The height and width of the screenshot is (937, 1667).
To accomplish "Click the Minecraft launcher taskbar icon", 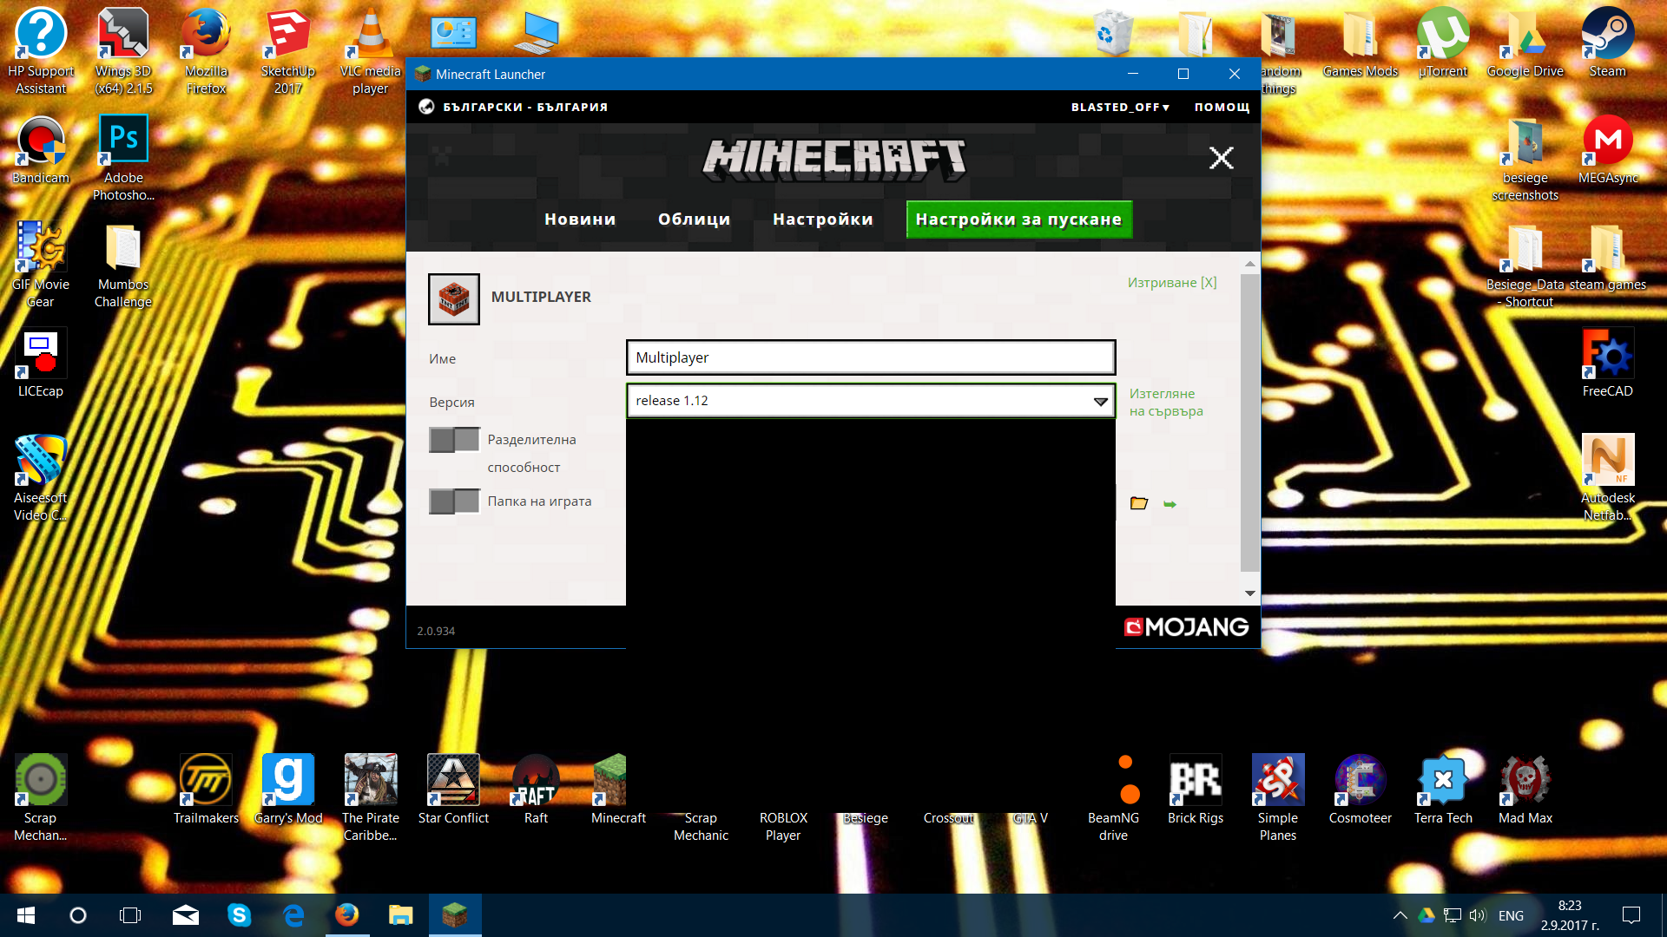I will tap(454, 914).
